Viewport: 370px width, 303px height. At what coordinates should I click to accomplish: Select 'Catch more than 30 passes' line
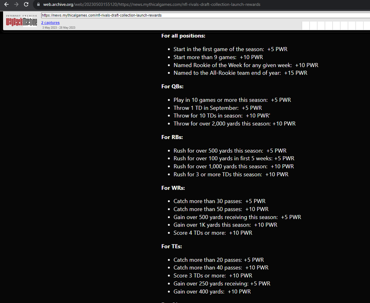[x=219, y=201]
